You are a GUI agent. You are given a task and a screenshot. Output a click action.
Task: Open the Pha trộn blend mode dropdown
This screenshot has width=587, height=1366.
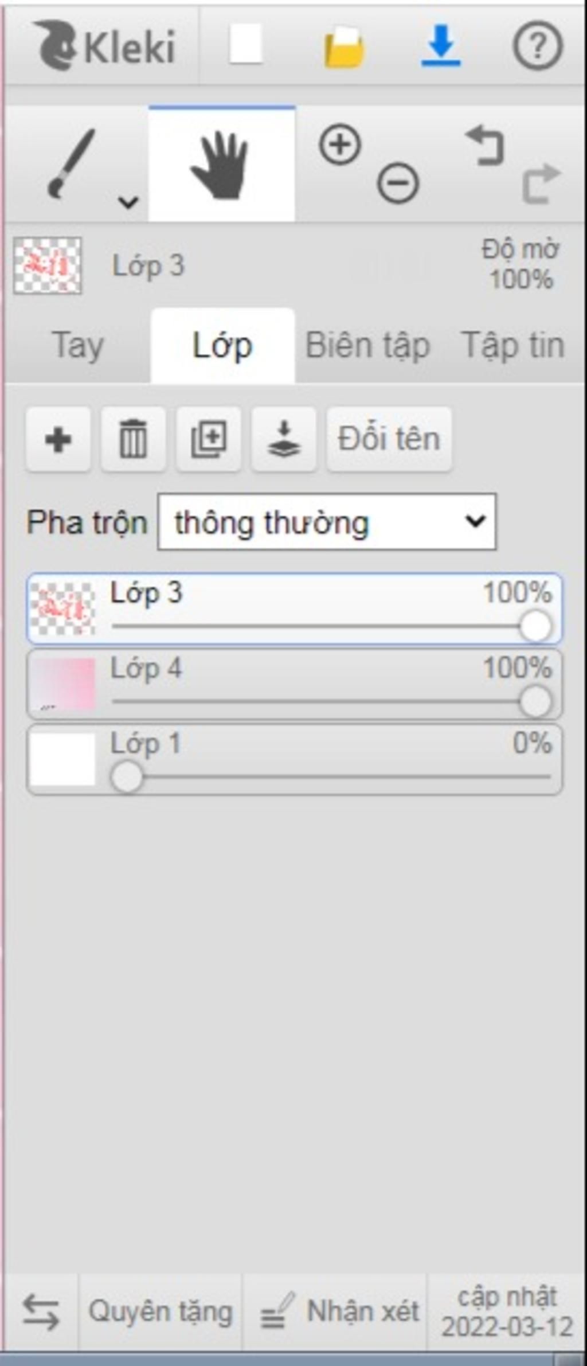tap(327, 522)
